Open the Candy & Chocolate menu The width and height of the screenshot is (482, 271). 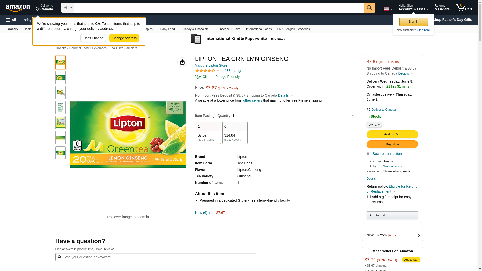point(197,29)
